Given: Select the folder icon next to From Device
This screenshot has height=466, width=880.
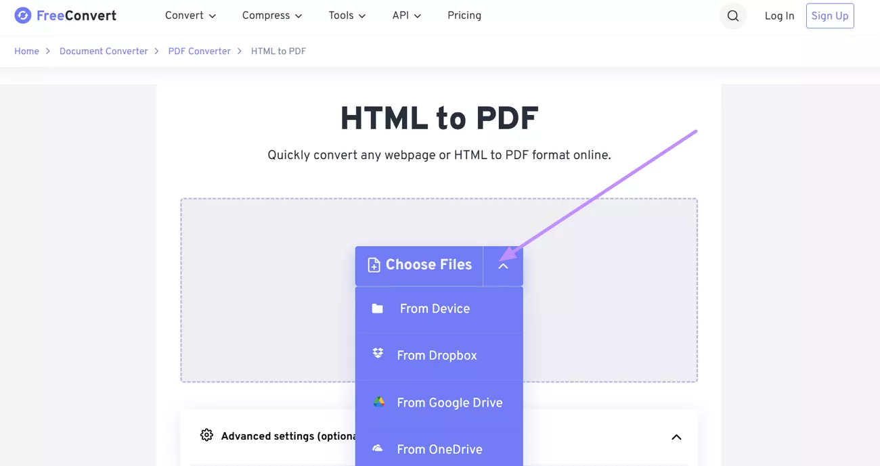Looking at the screenshot, I should tap(377, 308).
